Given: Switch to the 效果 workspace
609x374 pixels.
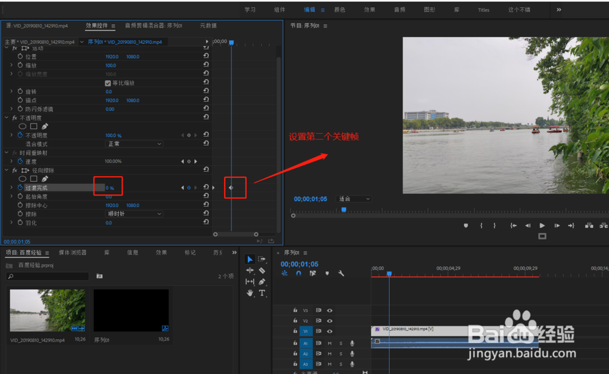Looking at the screenshot, I should pos(370,10).
